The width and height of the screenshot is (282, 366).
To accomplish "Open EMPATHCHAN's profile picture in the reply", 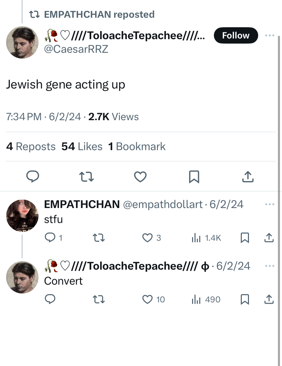I will tap(22, 216).
